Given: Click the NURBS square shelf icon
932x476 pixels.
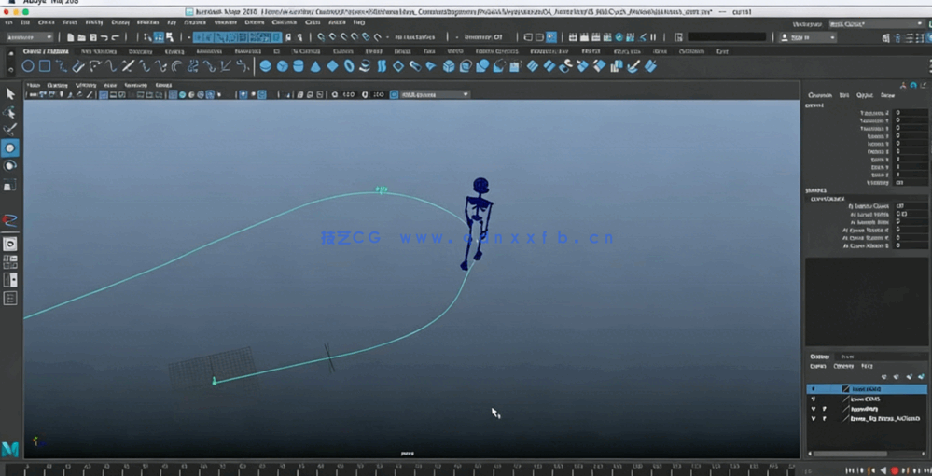Looking at the screenshot, I should (x=45, y=66).
